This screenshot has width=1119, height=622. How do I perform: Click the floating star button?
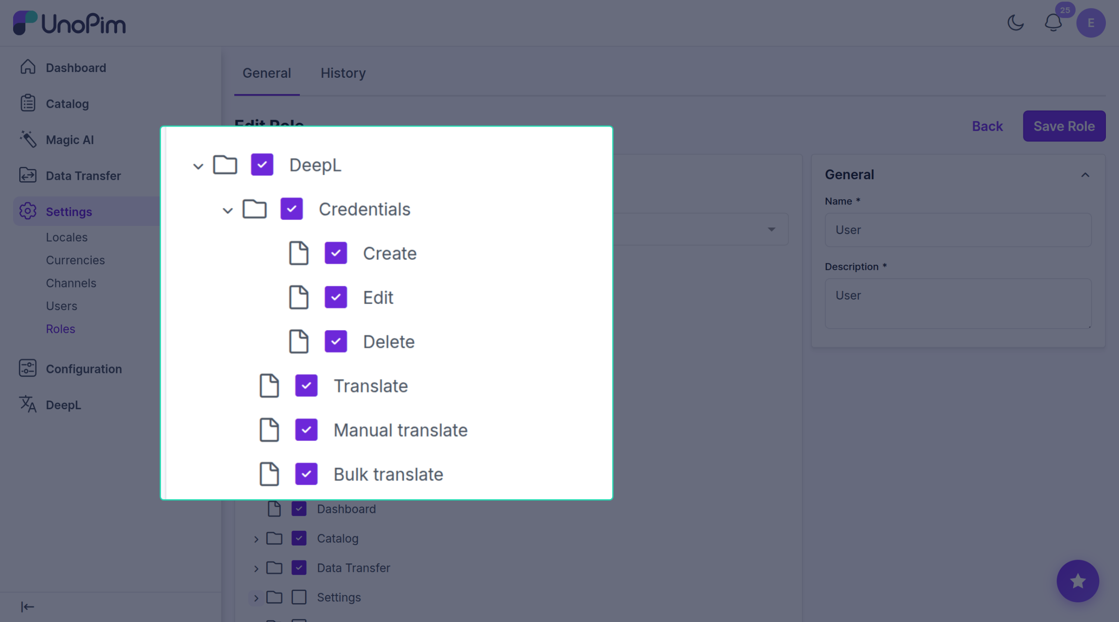1077,581
